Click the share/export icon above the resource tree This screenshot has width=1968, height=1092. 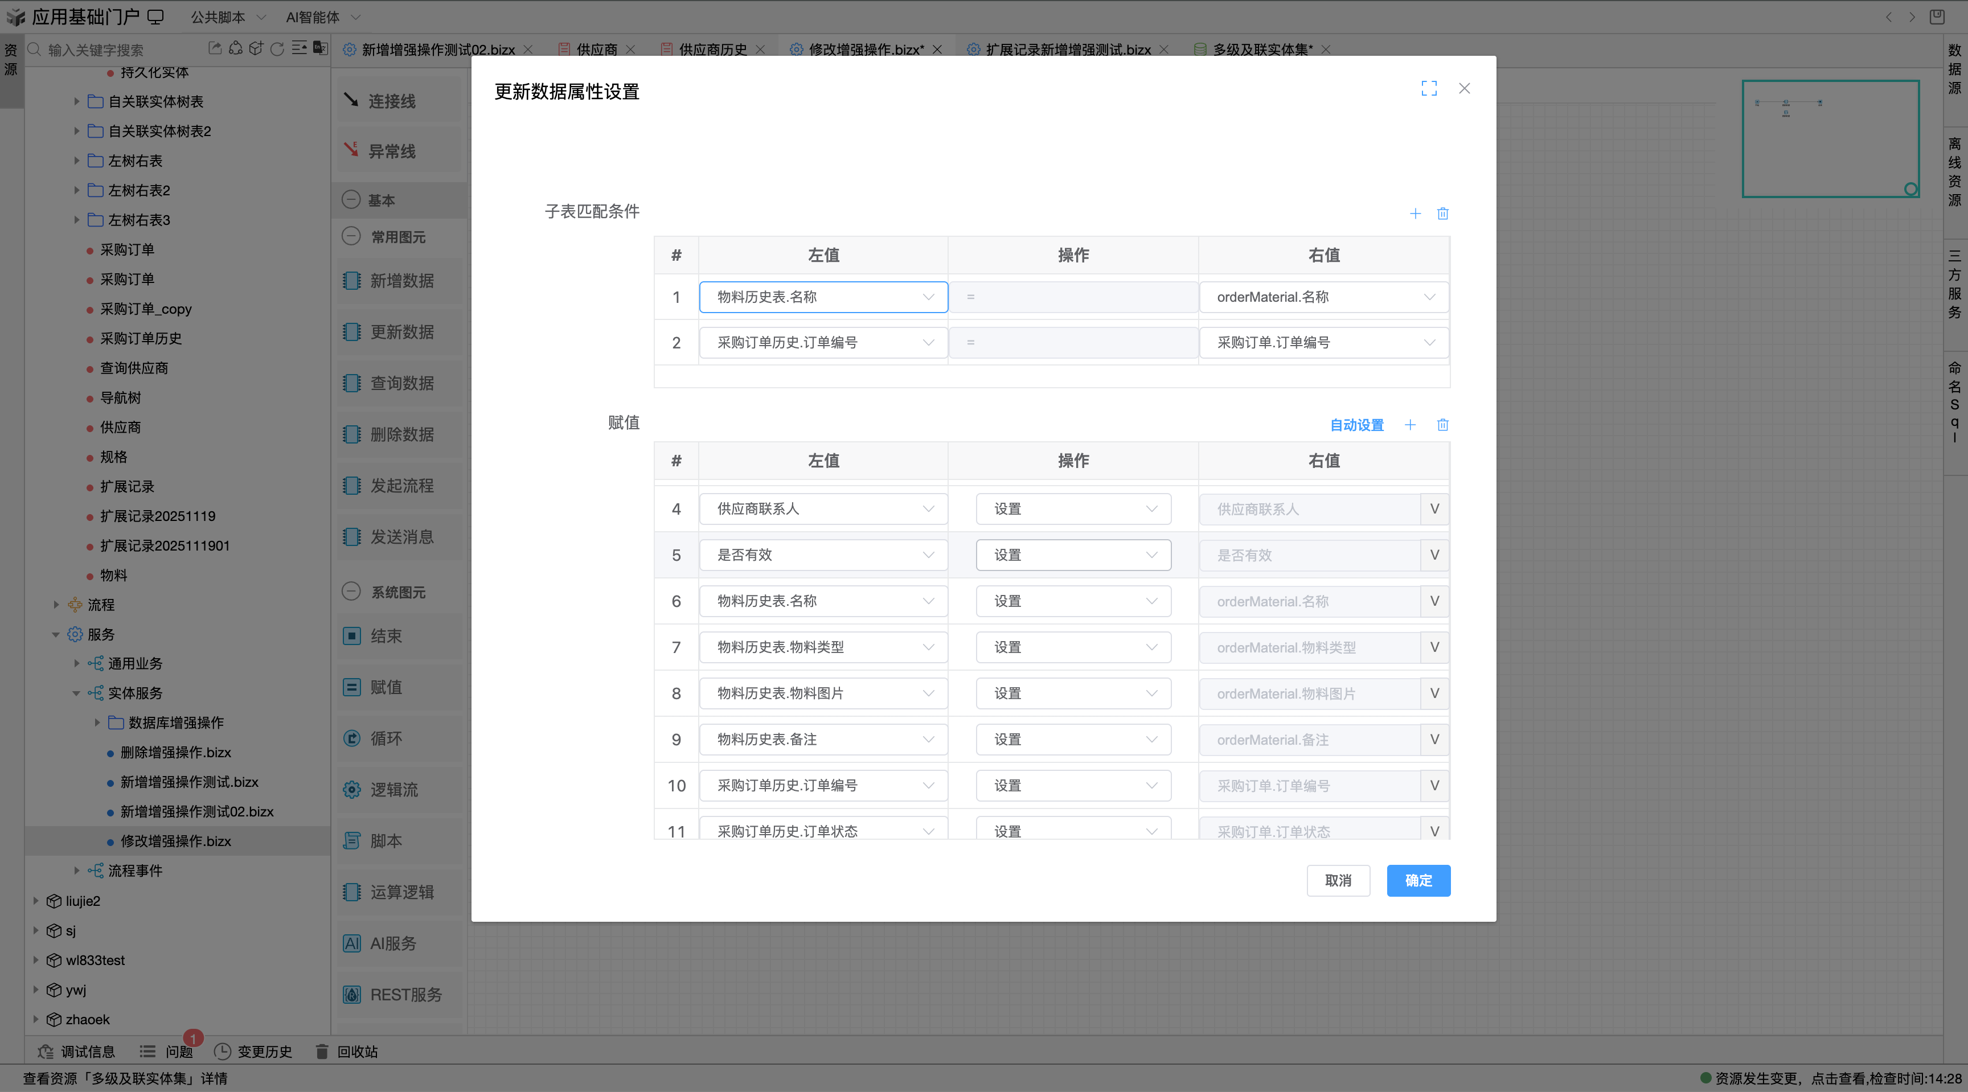(x=214, y=48)
